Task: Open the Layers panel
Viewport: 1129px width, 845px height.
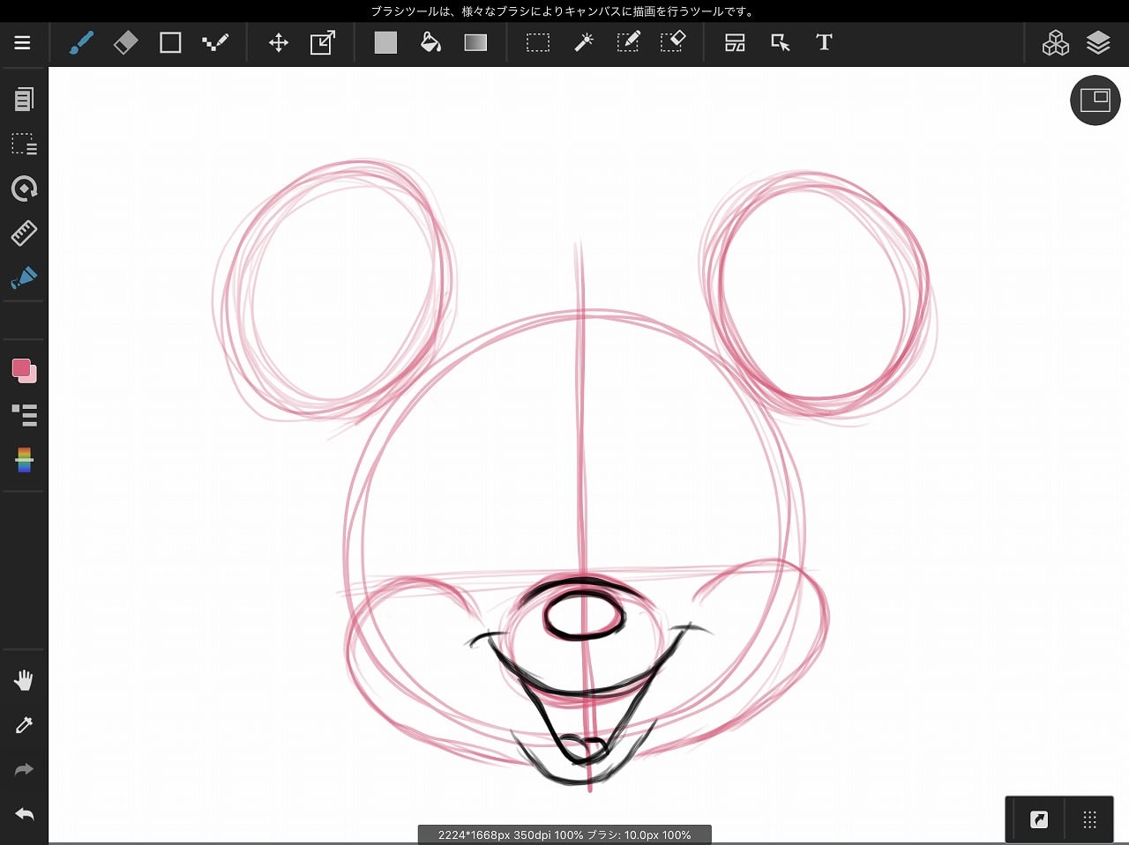Action: click(1098, 42)
